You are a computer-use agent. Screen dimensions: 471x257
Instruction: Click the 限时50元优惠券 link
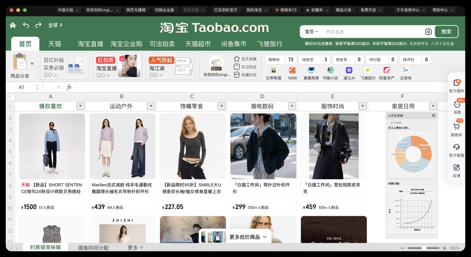(319, 44)
